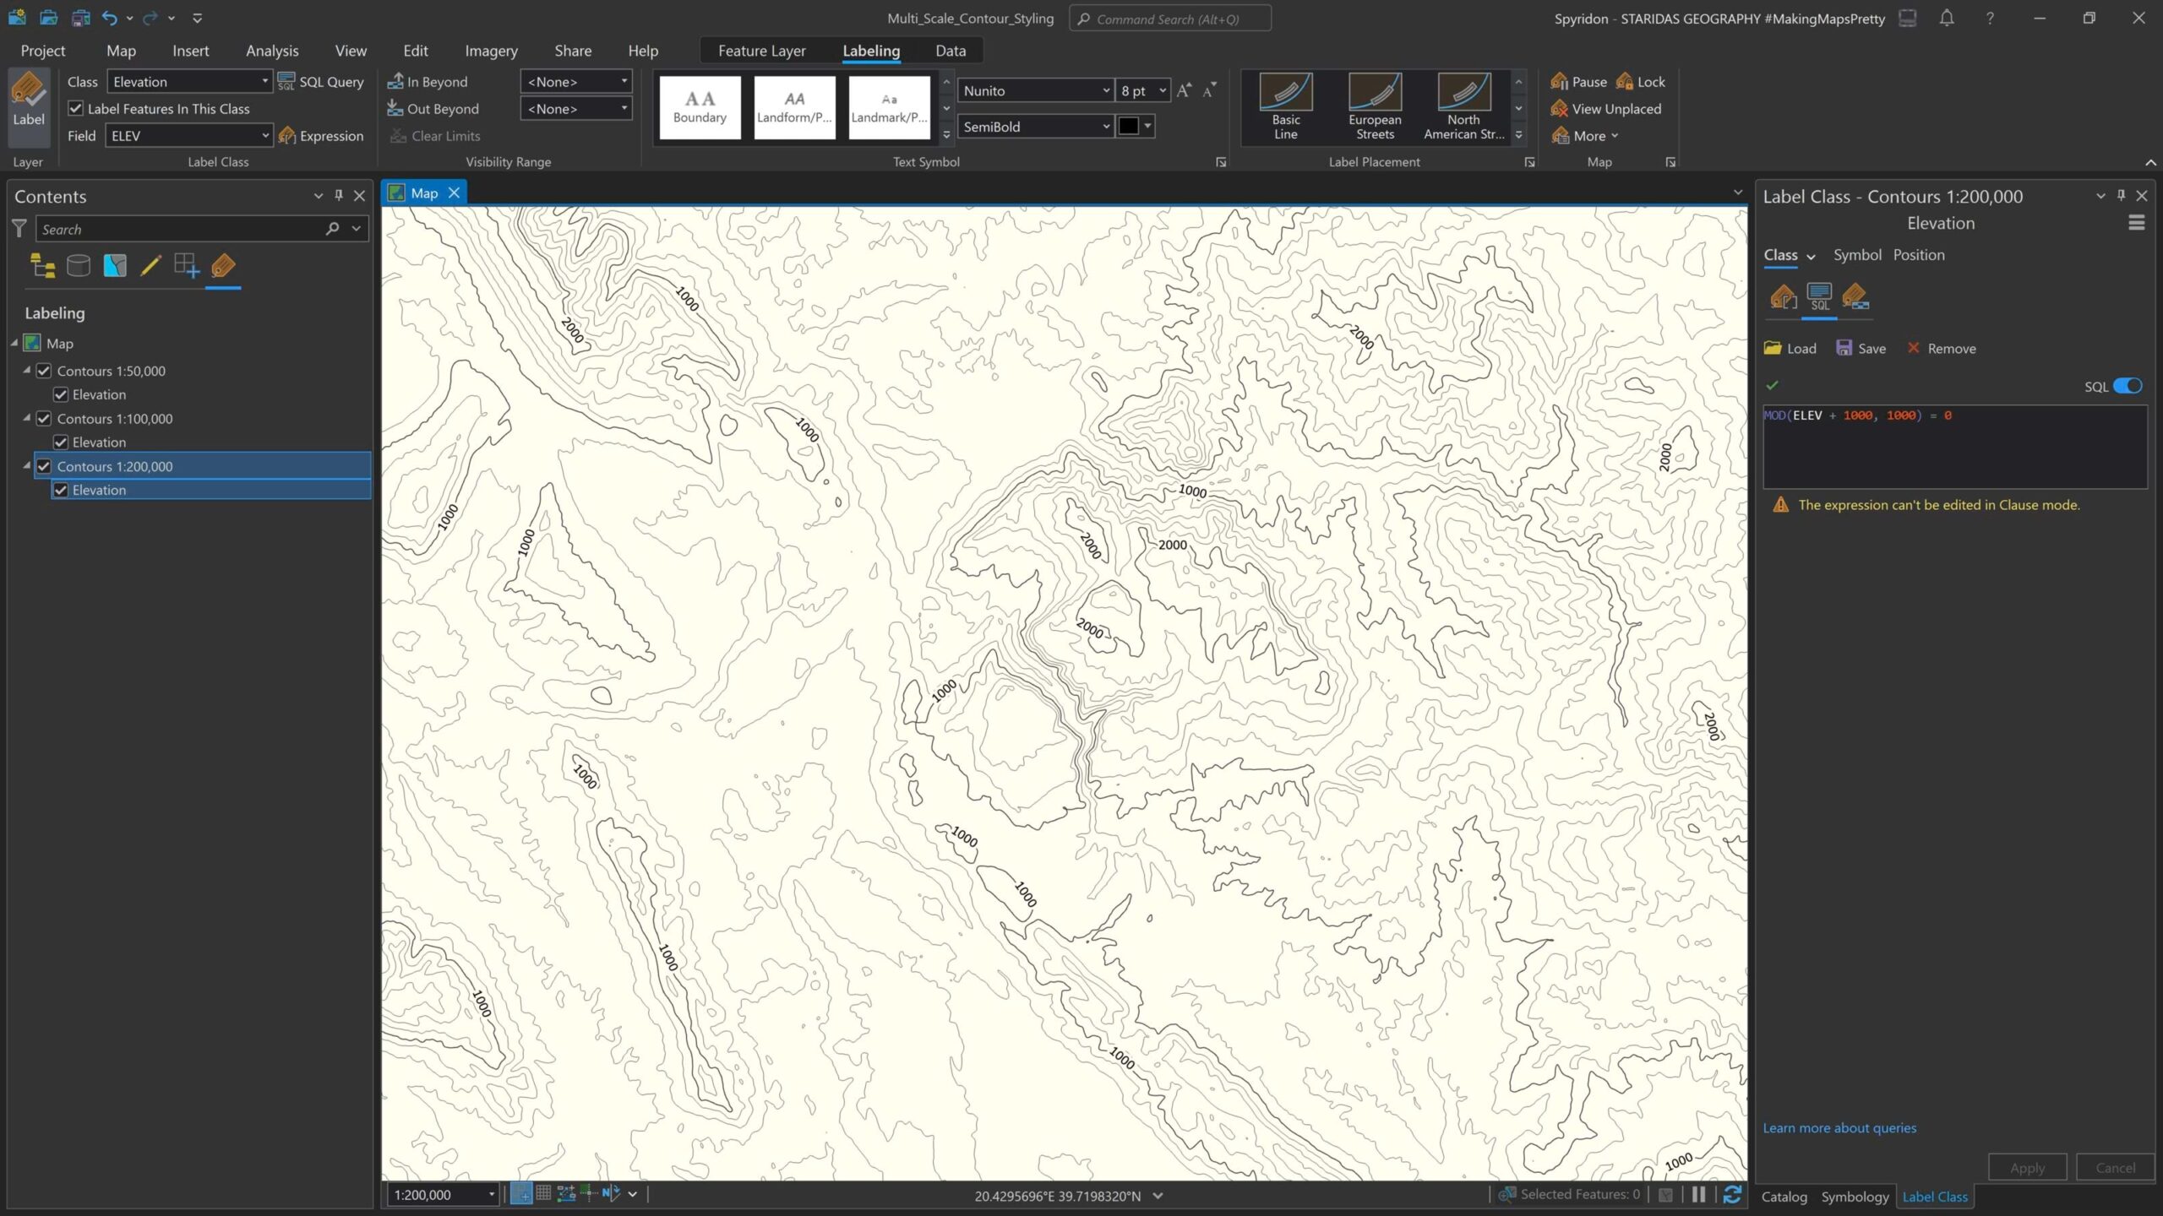The width and height of the screenshot is (2163, 1216).
Task: Click the Label button in the Layer group
Action: point(28,100)
